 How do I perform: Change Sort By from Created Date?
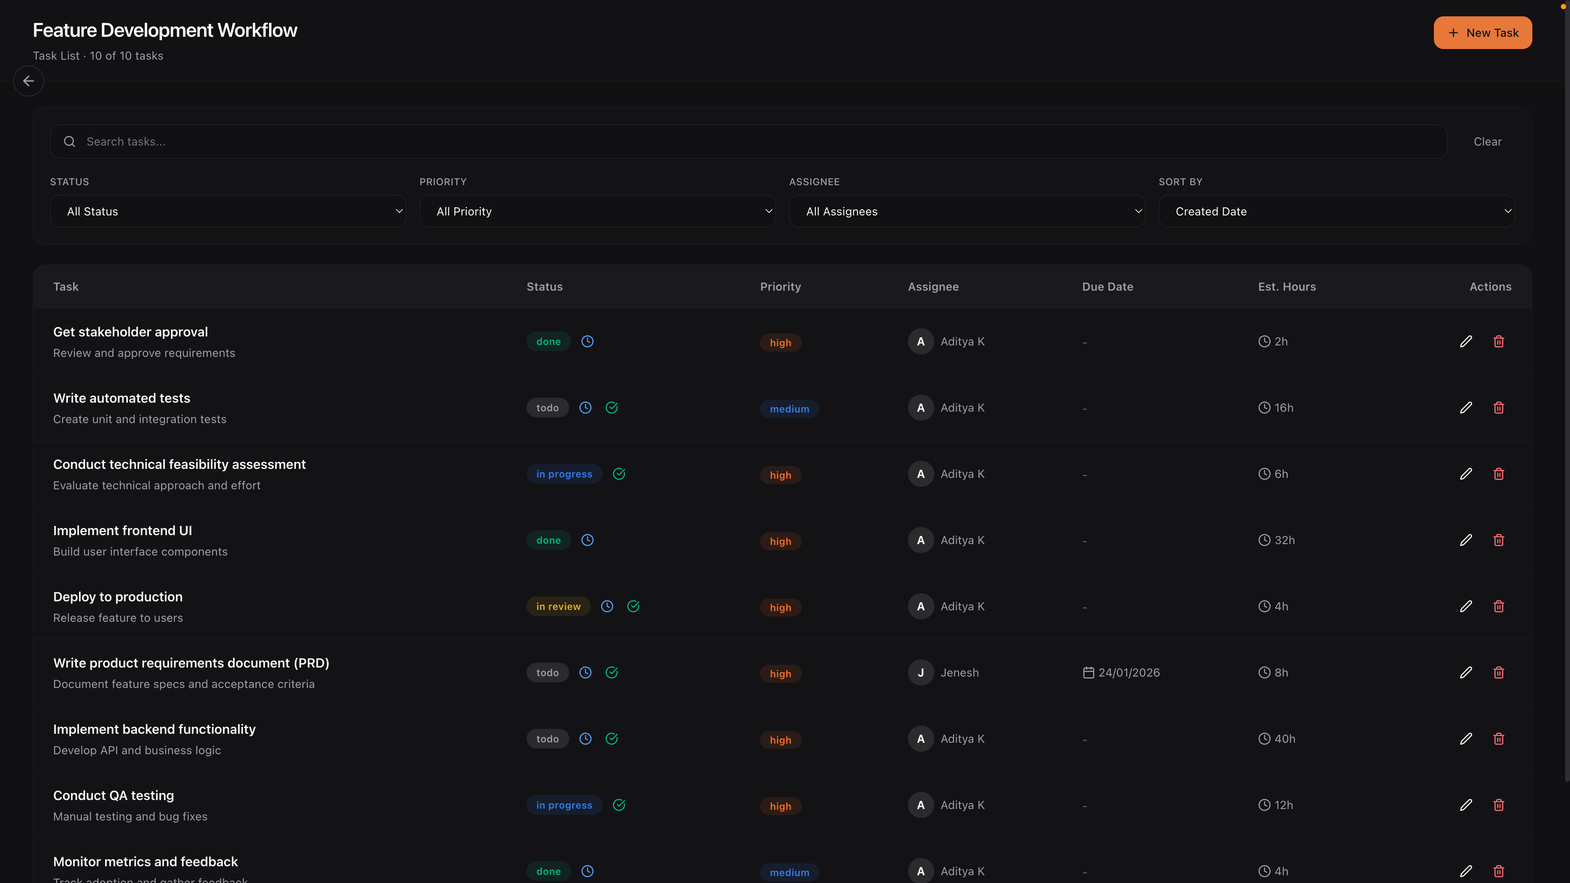pos(1336,211)
